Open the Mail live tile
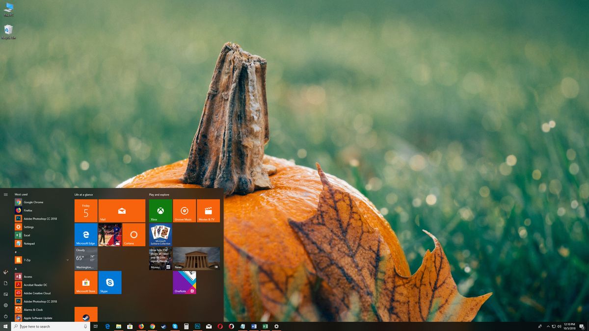 (x=122, y=211)
